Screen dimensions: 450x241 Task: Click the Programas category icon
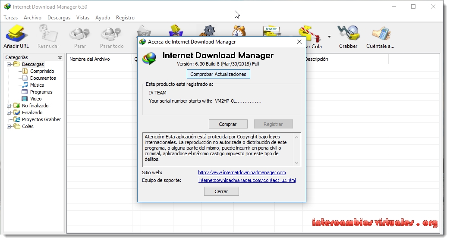[x=25, y=92]
